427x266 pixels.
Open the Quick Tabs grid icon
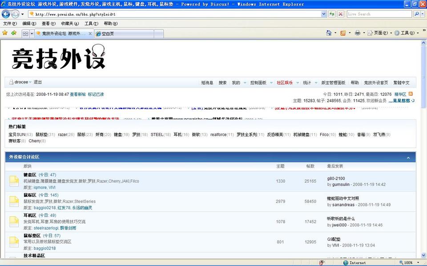[x=25, y=34]
